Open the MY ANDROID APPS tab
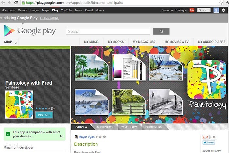Screen dimensions: 229x153 212,42
